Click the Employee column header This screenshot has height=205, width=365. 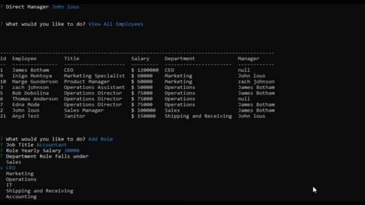(x=25, y=59)
